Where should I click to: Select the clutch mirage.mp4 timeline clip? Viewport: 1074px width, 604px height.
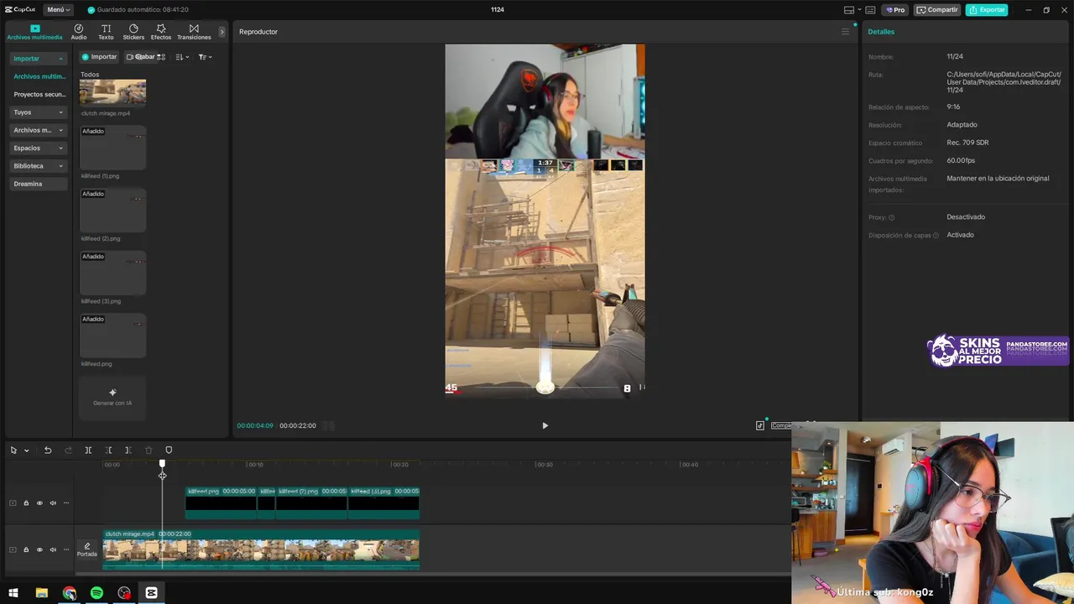(x=261, y=549)
